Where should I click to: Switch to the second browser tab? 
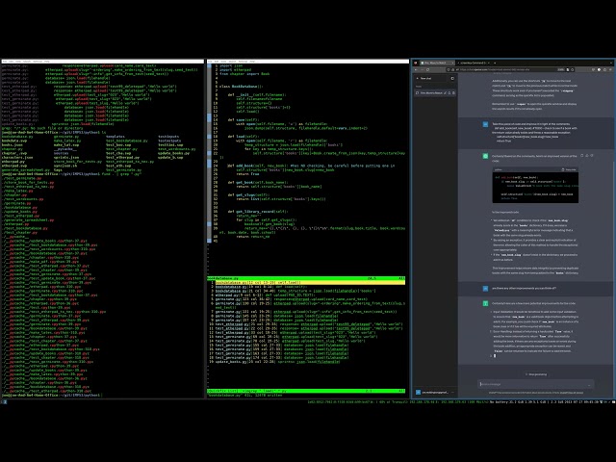(x=474, y=63)
